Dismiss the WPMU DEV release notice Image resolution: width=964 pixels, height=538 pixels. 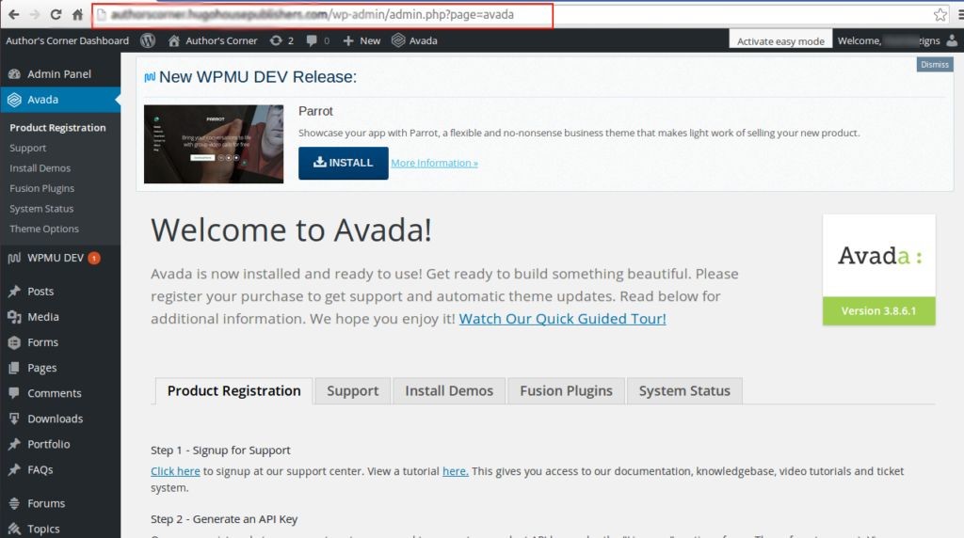point(934,65)
